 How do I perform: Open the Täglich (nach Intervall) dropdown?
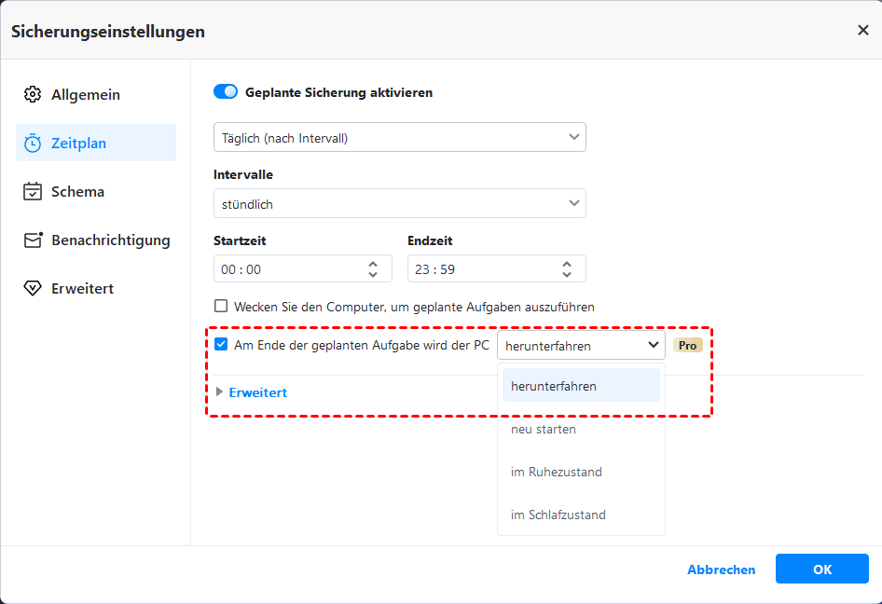399,138
